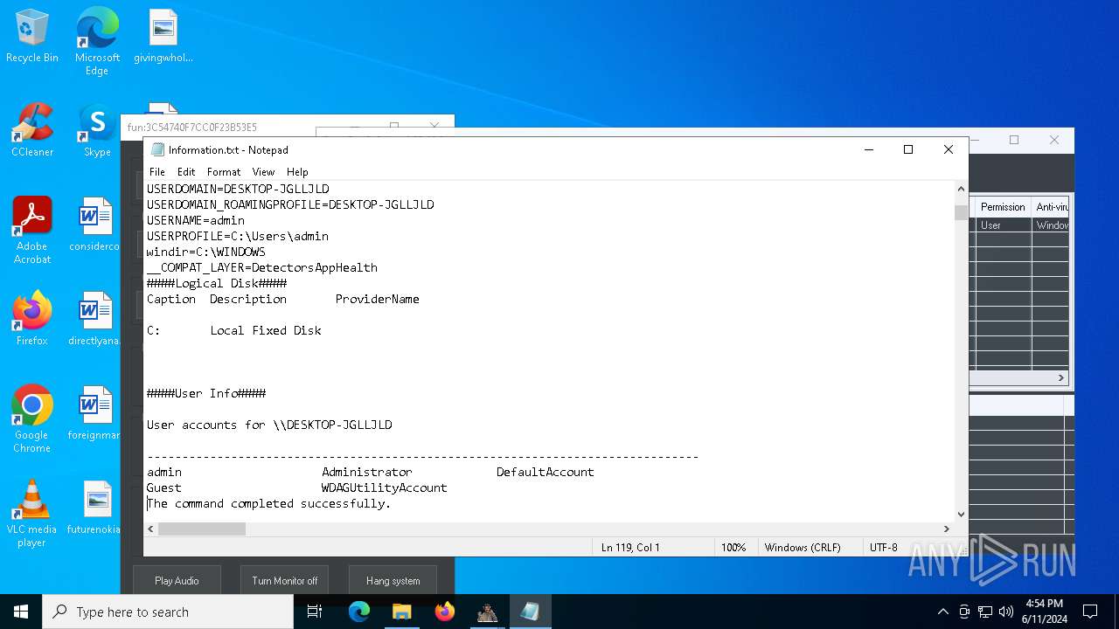This screenshot has width=1119, height=629.
Task: Click 'The command completed successfully.' line
Action: point(269,503)
